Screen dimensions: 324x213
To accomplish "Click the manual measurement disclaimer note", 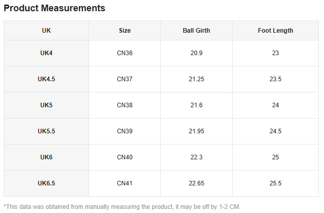I will (x=122, y=207).
